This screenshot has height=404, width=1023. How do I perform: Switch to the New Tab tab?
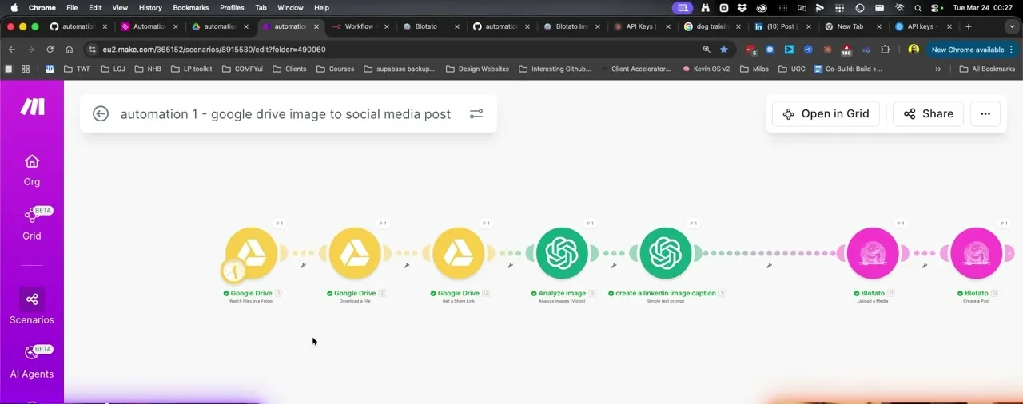852,26
